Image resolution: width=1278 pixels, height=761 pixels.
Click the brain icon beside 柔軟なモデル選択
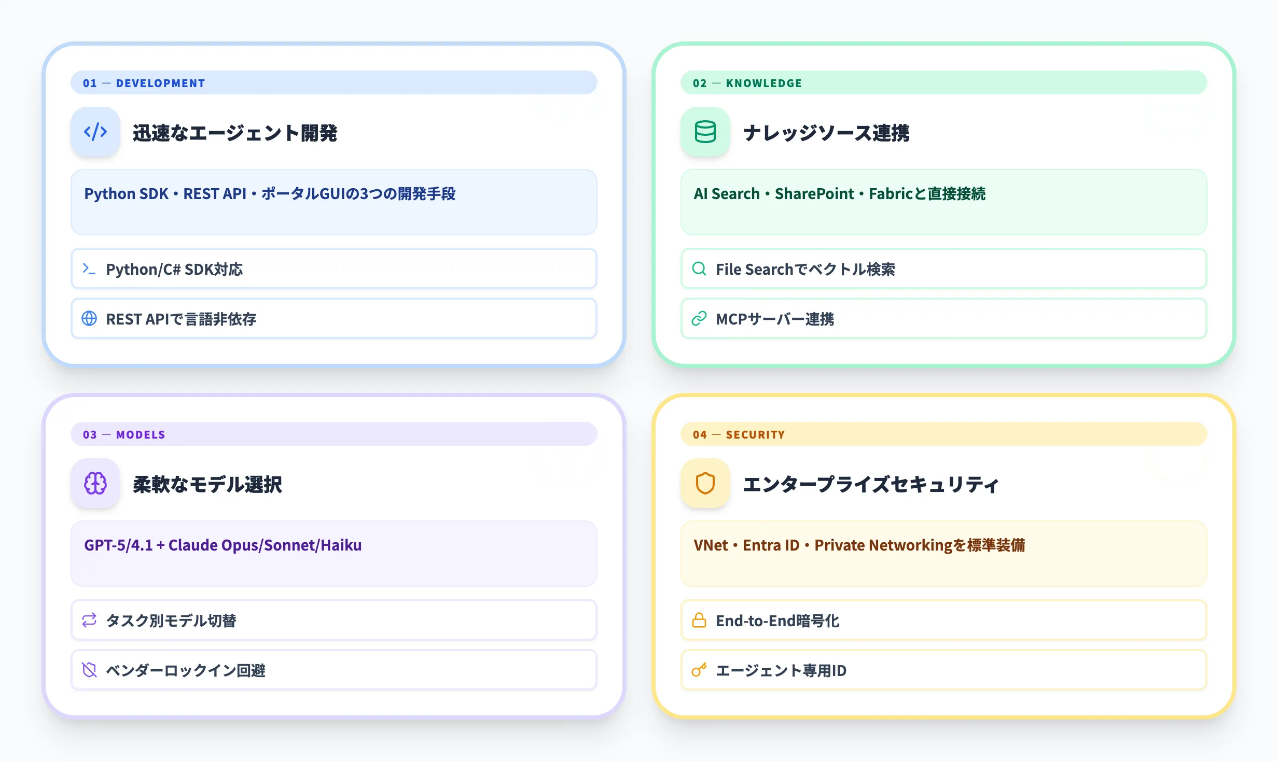pos(95,484)
